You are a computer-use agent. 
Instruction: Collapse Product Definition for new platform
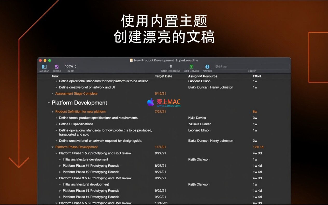53,112
